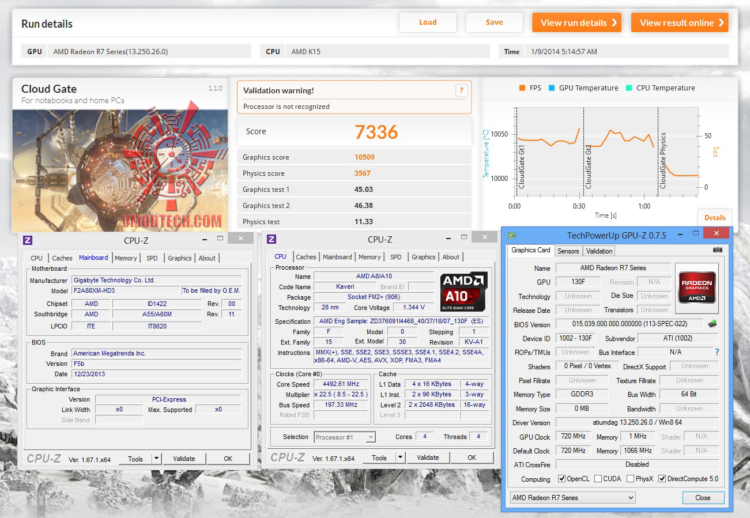Screen dimensions: 750x518
Task: Click the BIOS Version field in GPU-Z
Action: point(630,324)
